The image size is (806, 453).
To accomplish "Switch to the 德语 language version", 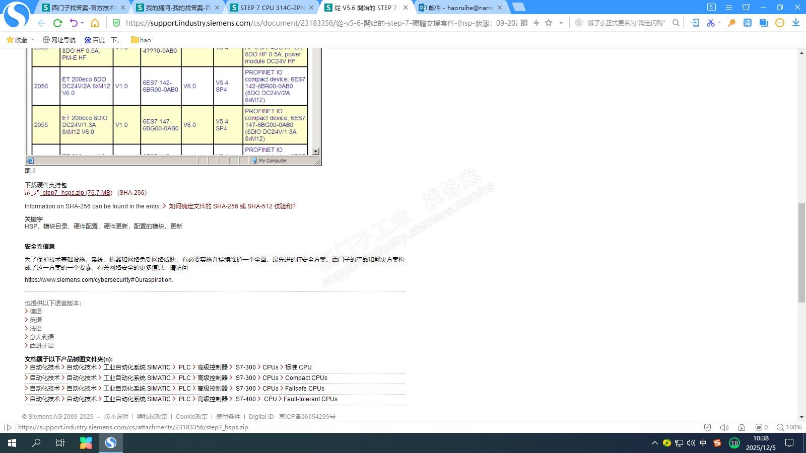I will pyautogui.click(x=36, y=312).
